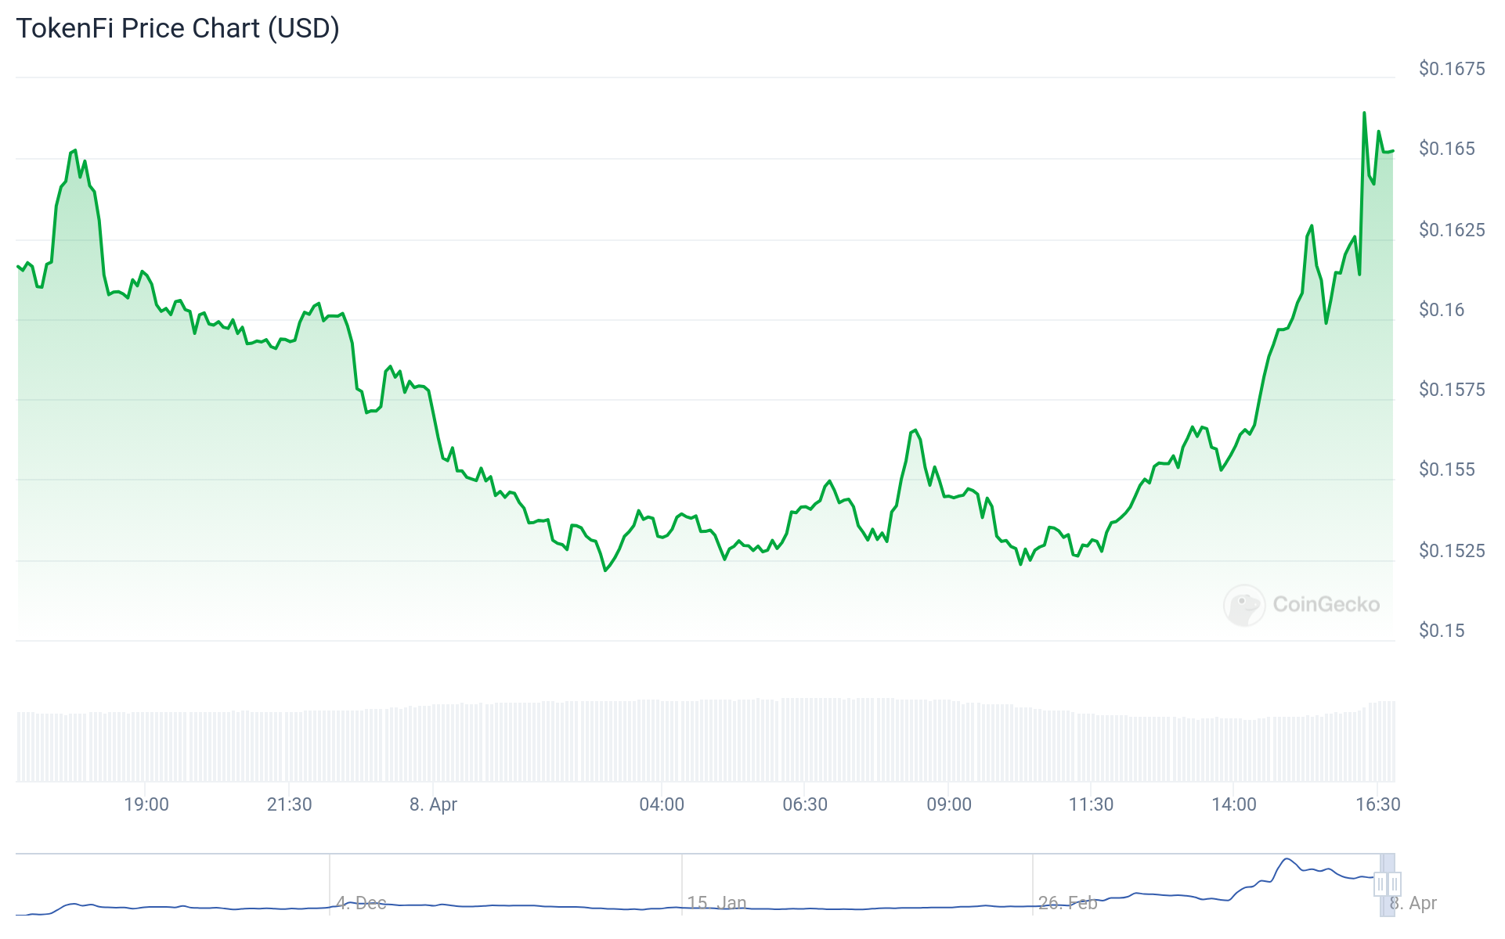This screenshot has height=939, width=1505.
Task: Click the 4. Dec label in the bottom navigator
Action: click(362, 902)
